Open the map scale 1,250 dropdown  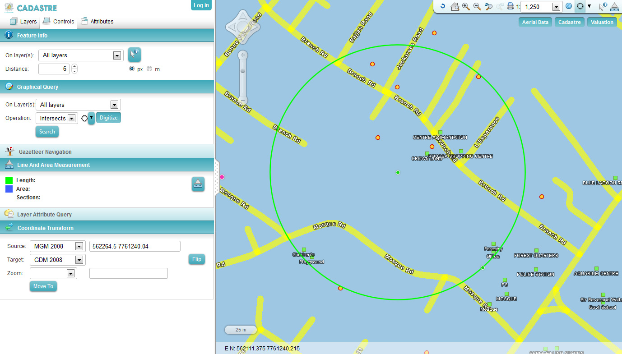click(556, 7)
